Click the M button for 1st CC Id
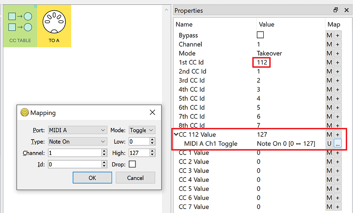Viewport: 353px width, 213px height. point(329,62)
